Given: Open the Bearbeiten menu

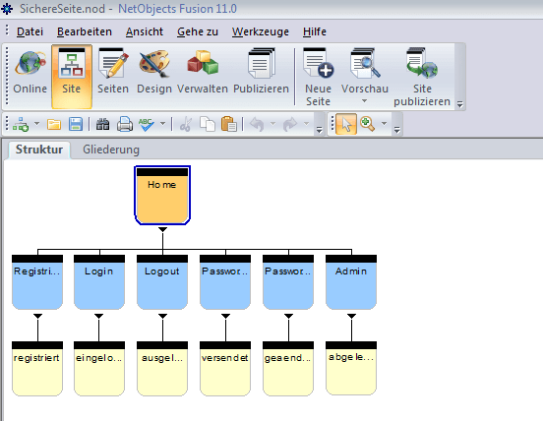Looking at the screenshot, I should tap(85, 31).
